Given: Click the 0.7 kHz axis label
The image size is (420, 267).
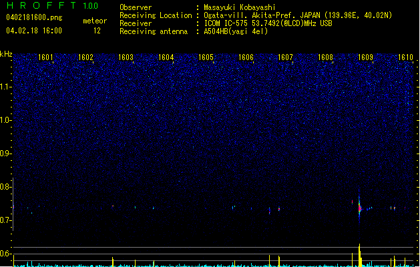Looking at the screenshot, I should click(x=6, y=220).
